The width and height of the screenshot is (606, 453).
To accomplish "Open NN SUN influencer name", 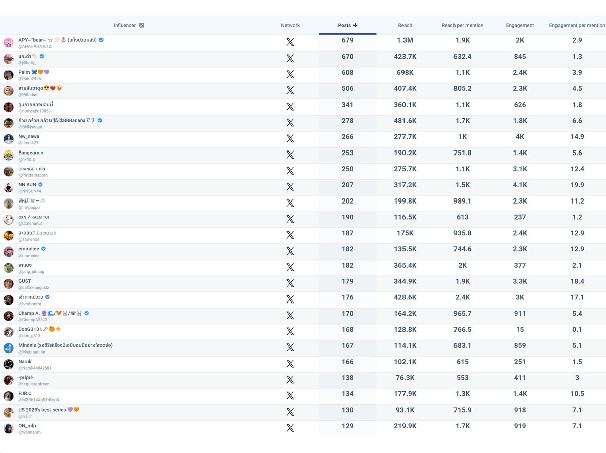I will (x=27, y=185).
